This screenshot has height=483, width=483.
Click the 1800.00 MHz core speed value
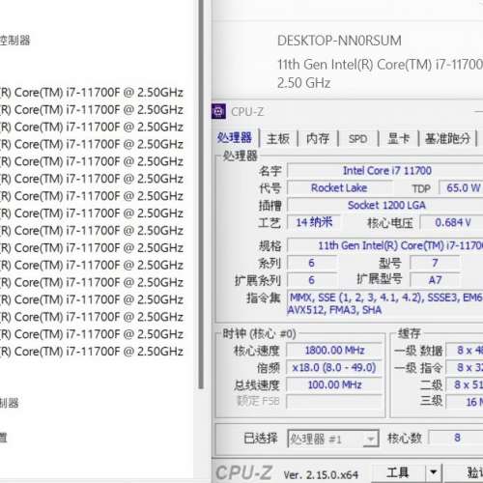(x=334, y=350)
